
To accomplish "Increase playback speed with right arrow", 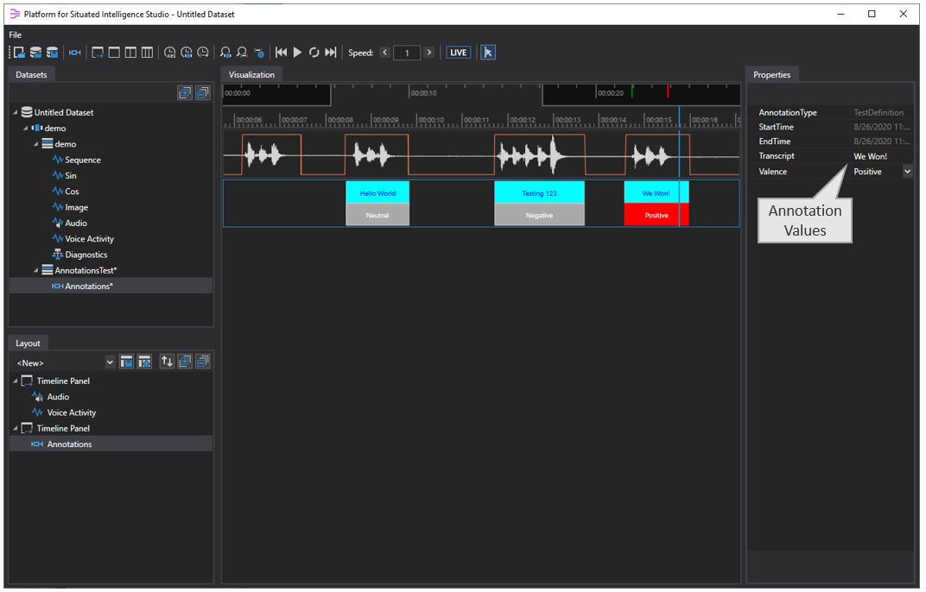I will click(428, 53).
